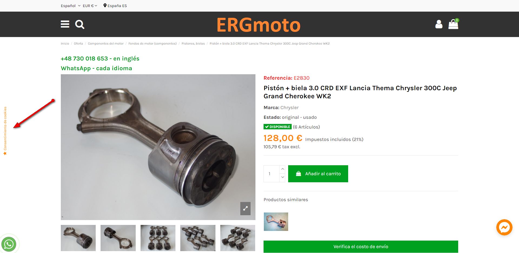Open the user account icon

[x=439, y=24]
